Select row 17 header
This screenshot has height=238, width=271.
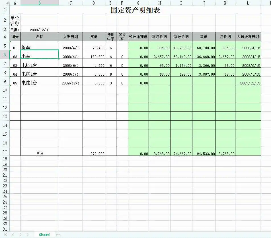[5, 152]
